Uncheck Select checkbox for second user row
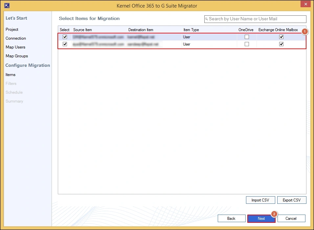 [x=65, y=44]
